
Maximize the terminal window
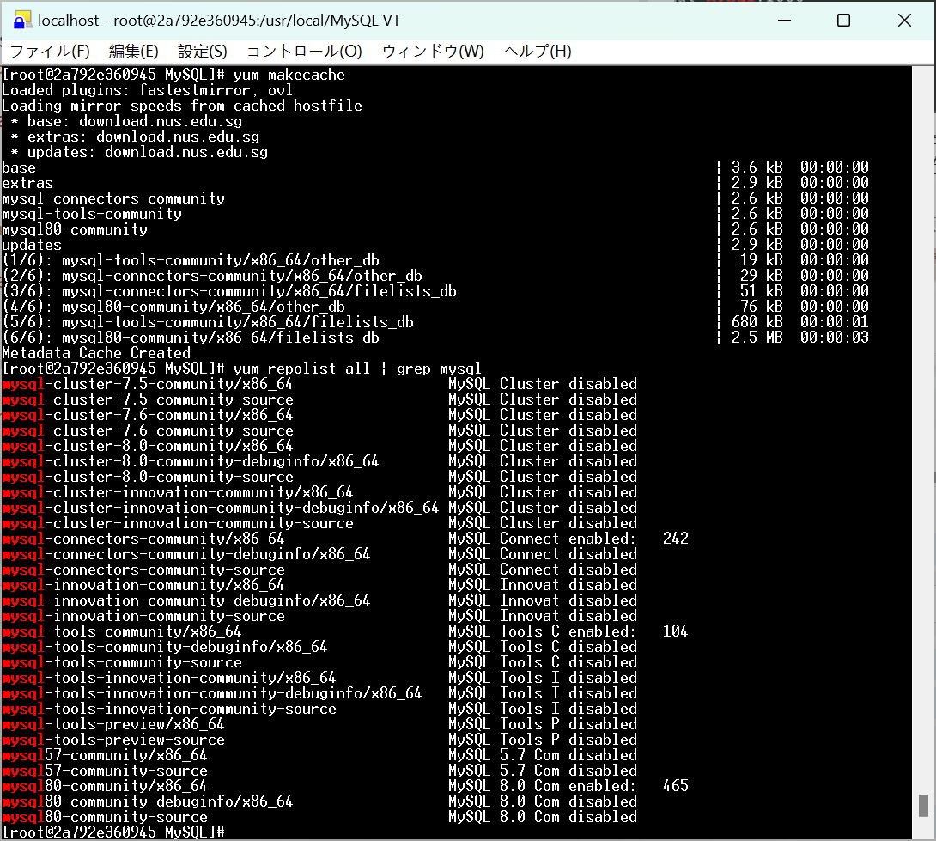[843, 21]
